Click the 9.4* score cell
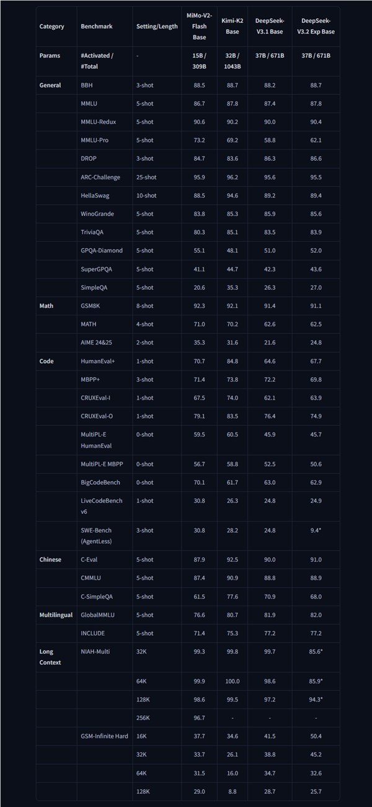This screenshot has width=372, height=807. pyautogui.click(x=316, y=531)
